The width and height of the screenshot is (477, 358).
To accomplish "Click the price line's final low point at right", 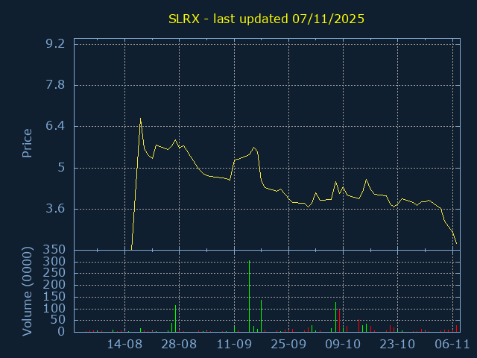I will [456, 244].
